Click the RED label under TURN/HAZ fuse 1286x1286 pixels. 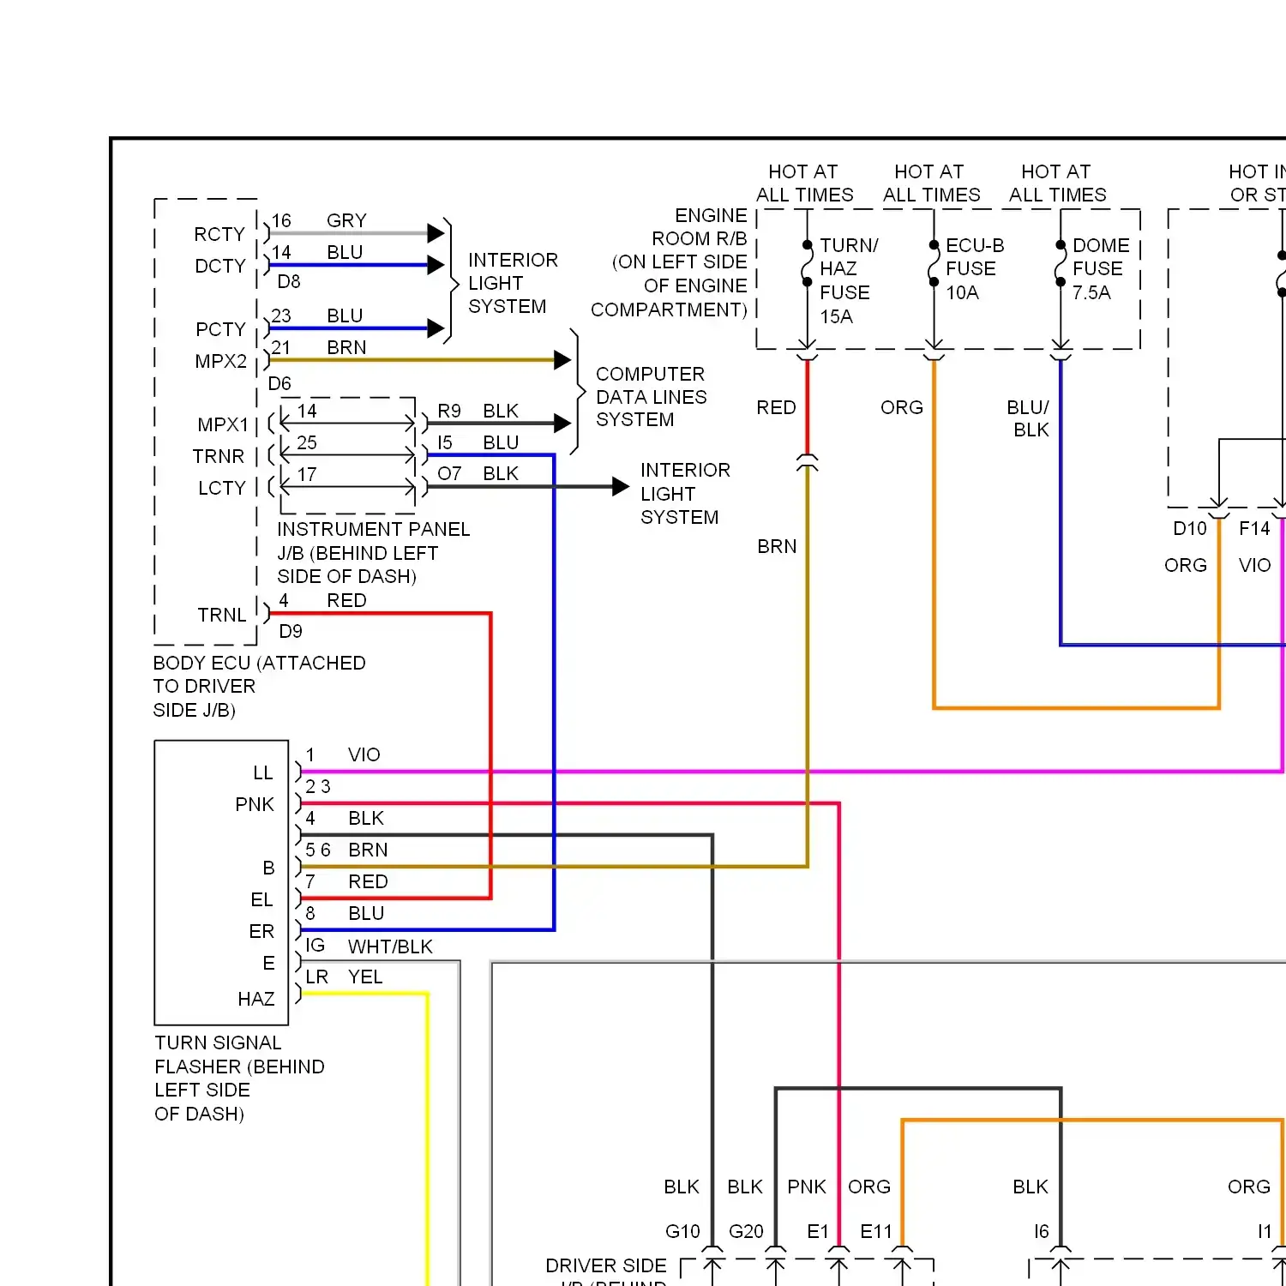776,407
